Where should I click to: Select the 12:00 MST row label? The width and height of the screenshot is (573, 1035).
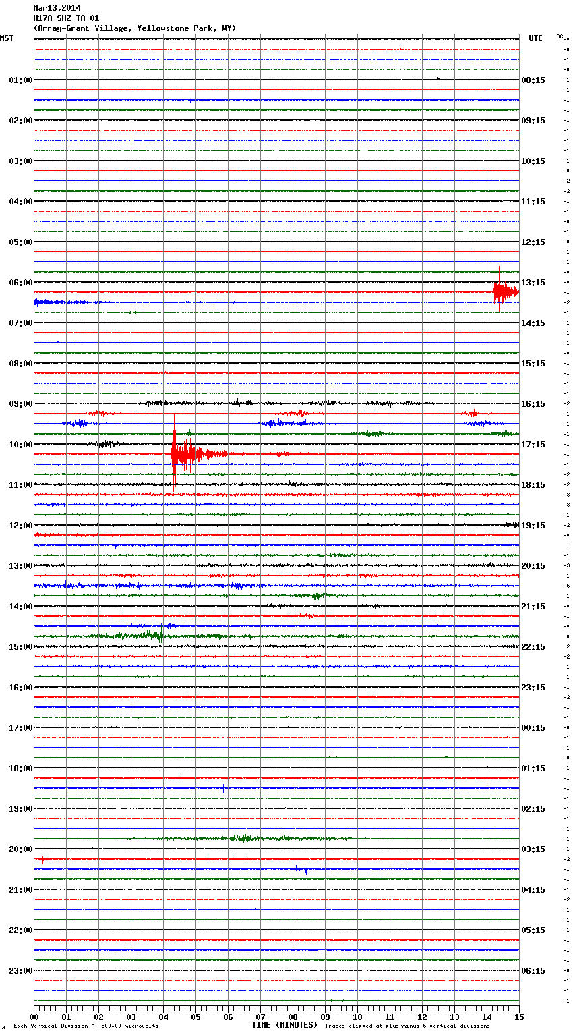tap(21, 526)
